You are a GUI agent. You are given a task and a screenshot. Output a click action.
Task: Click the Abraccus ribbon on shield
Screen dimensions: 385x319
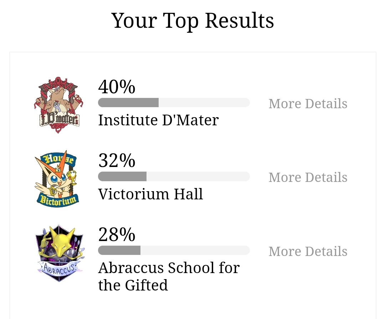tap(59, 268)
